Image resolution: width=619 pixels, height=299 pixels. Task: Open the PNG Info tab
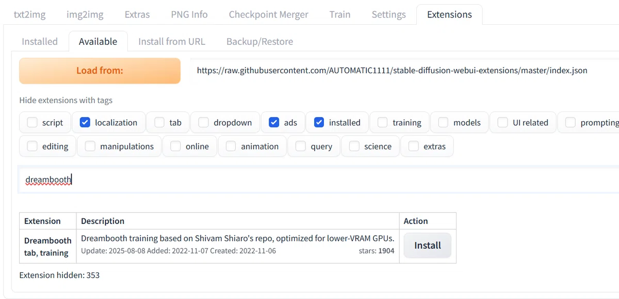point(189,14)
